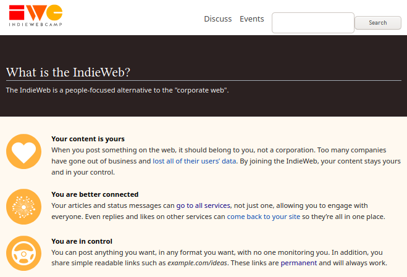Screen dimensions: 407x277
Task: Click the IndieWebCamp logo
Action: click(36, 15)
